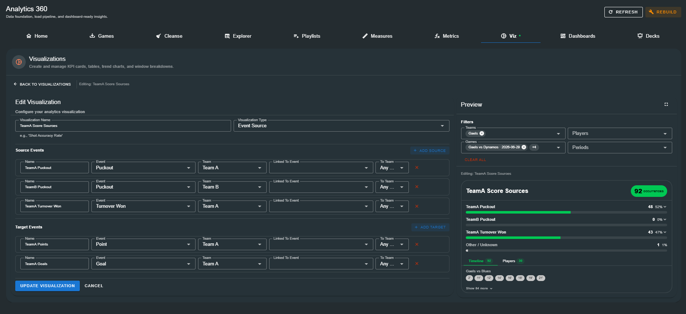
Task: Open To Team dropdown for TeamA Points row
Action: tap(392, 244)
